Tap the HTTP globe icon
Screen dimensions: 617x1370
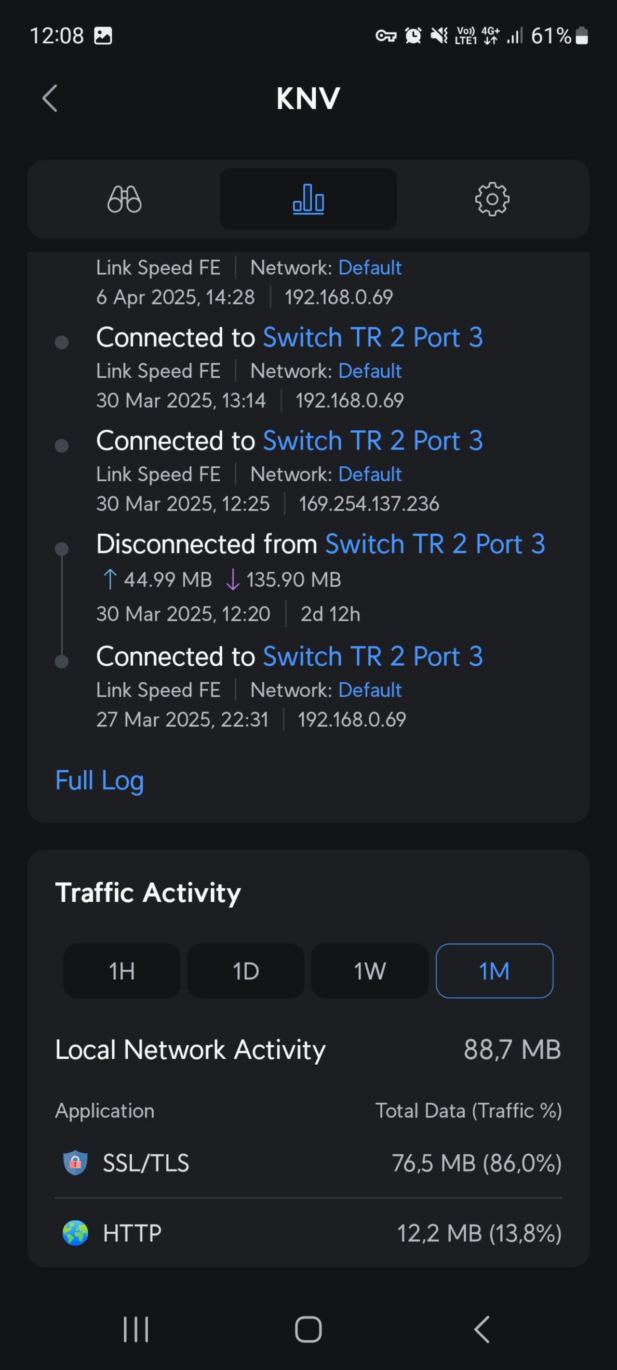[x=75, y=1233]
